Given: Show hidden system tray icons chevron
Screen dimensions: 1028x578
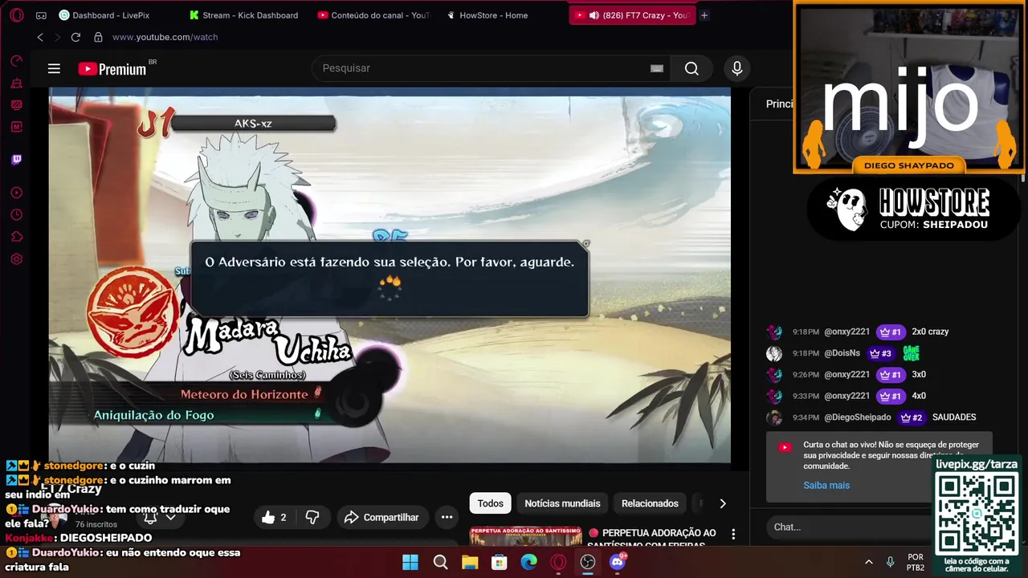Looking at the screenshot, I should pos(868,562).
